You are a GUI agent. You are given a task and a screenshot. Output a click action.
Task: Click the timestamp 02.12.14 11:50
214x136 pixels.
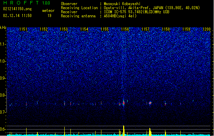click(x=17, y=16)
